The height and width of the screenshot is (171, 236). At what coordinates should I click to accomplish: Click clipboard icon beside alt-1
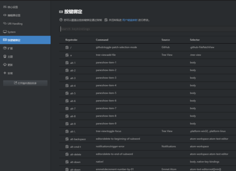67,63
